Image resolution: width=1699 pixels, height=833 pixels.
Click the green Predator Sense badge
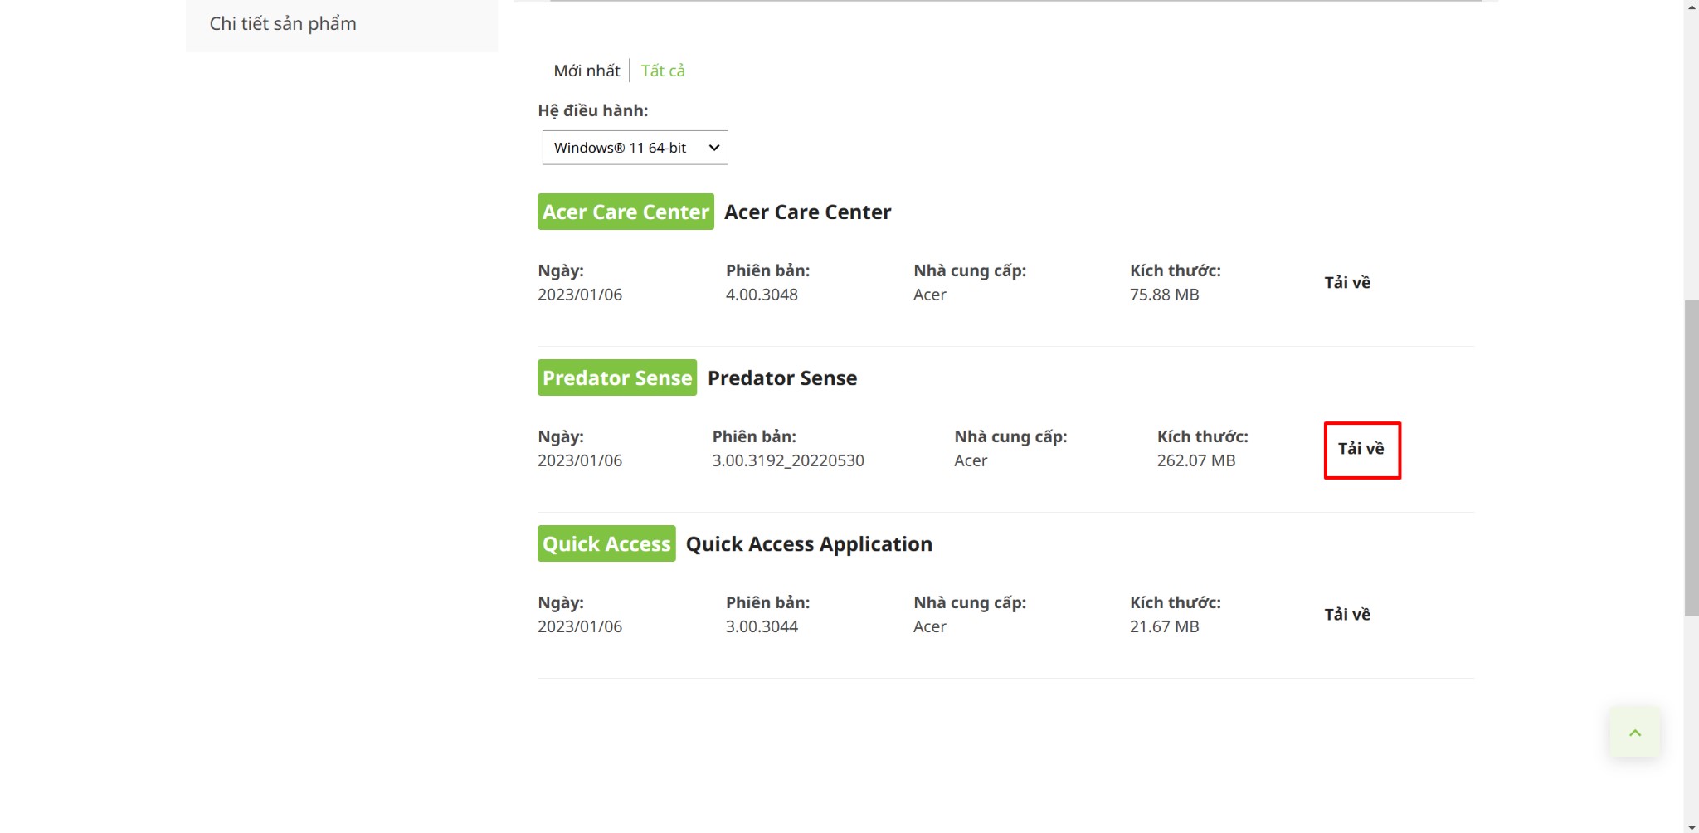click(616, 378)
